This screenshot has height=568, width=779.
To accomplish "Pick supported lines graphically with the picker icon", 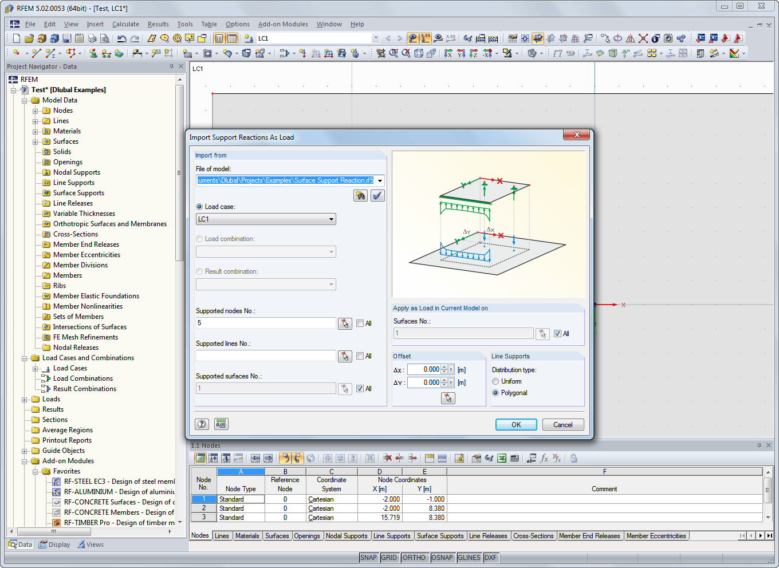I will 345,356.
